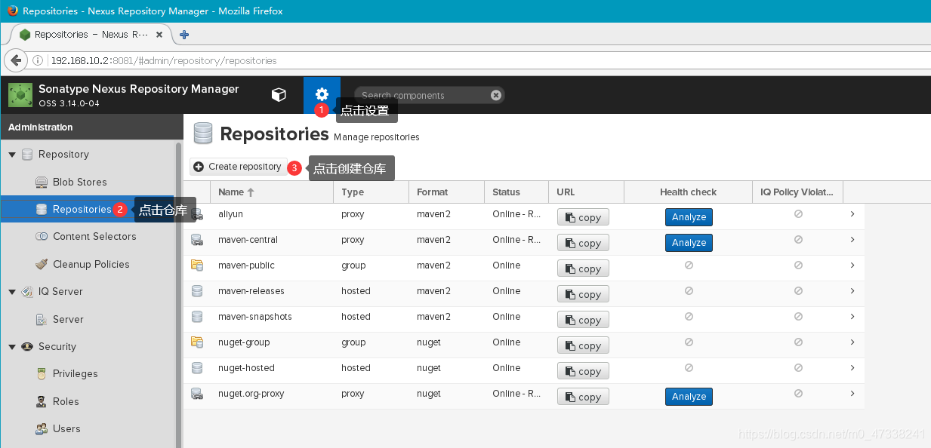This screenshot has width=931, height=448.
Task: Open the maven-public row detail chevron
Action: pos(852,265)
